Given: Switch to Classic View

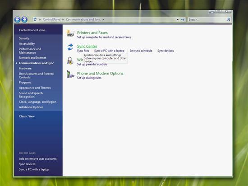Looking at the screenshot, I should pyautogui.click(x=27, y=116).
